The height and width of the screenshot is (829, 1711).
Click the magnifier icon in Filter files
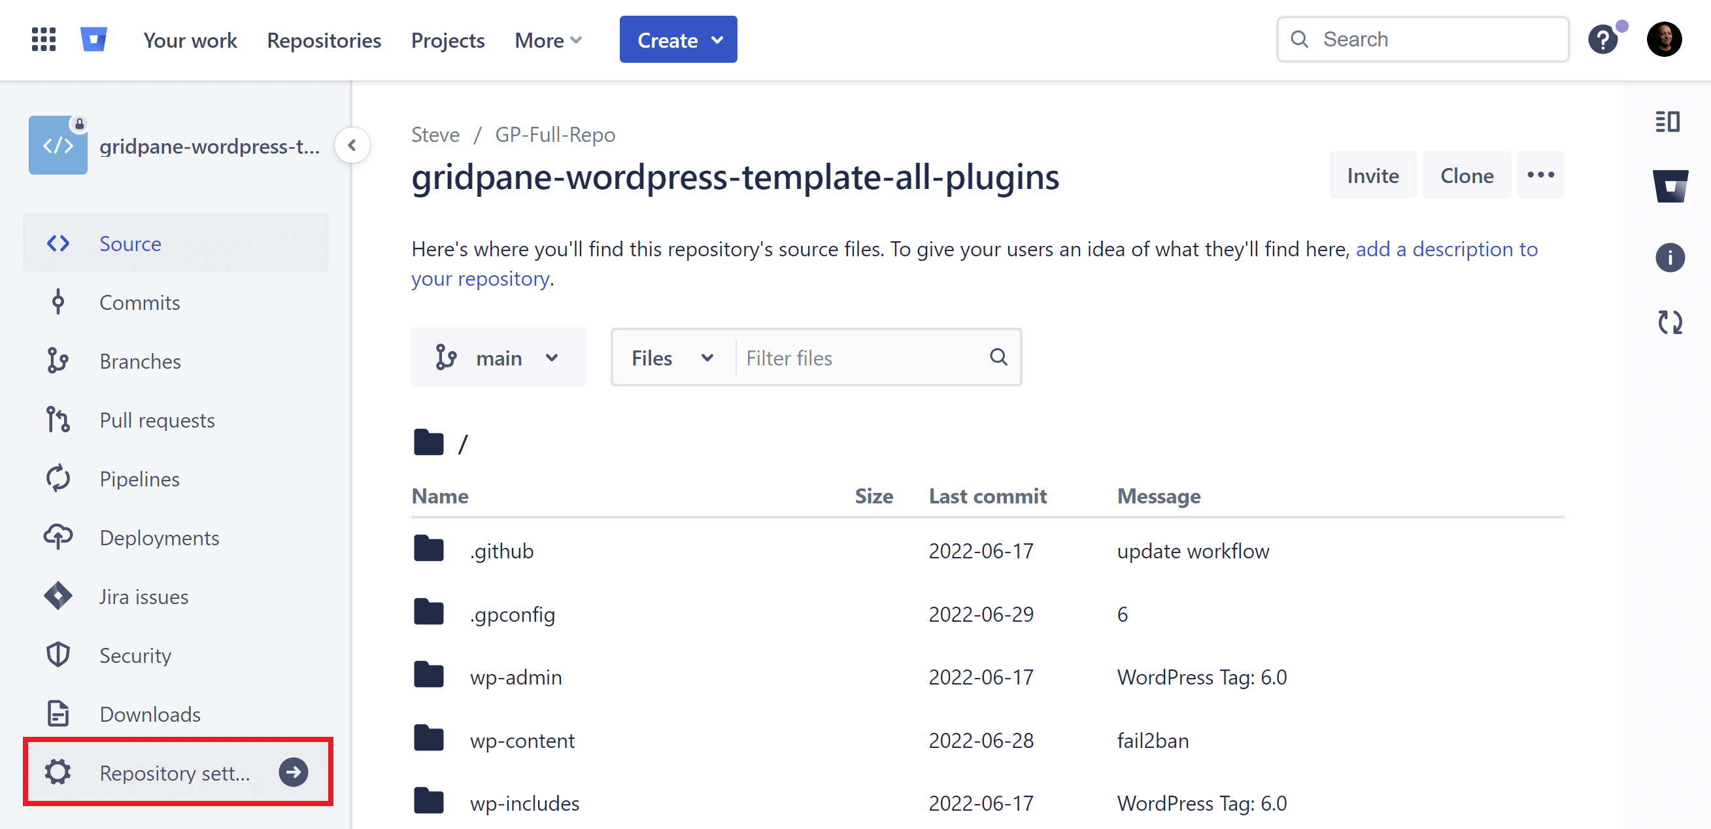coord(998,358)
